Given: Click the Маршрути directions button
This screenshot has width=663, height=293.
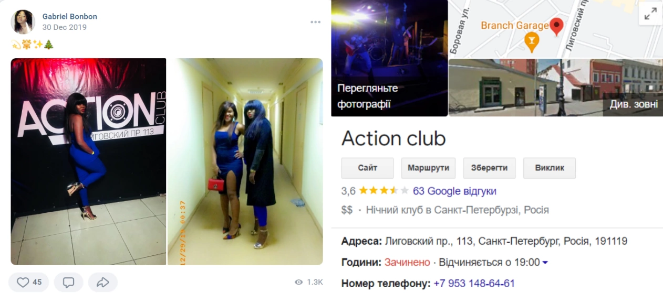Looking at the screenshot, I should point(429,168).
